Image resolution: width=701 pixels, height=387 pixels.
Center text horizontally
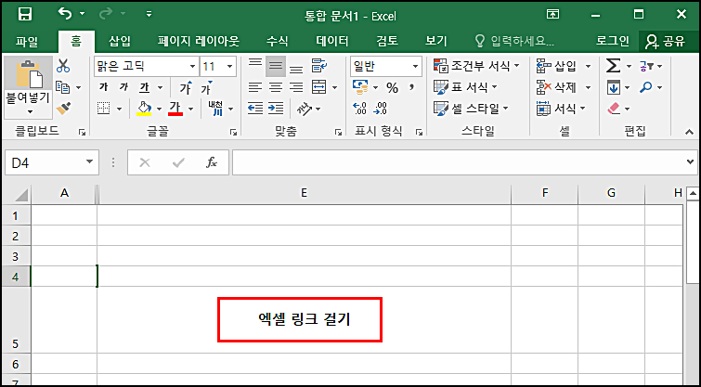276,87
